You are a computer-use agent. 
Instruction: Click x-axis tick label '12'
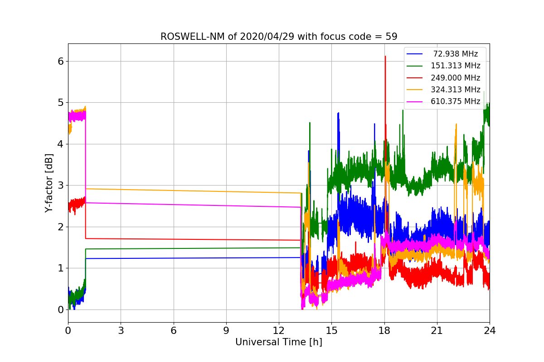279,331
